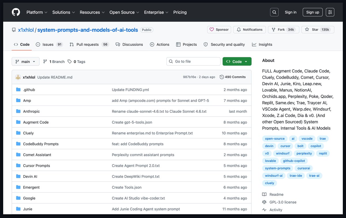Select the github-copilot topic tag
This screenshot has width=346, height=218.
pos(294,161)
